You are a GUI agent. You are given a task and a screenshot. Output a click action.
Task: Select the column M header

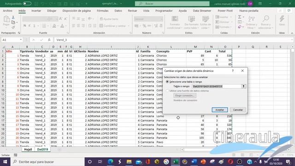[x=195, y=47]
